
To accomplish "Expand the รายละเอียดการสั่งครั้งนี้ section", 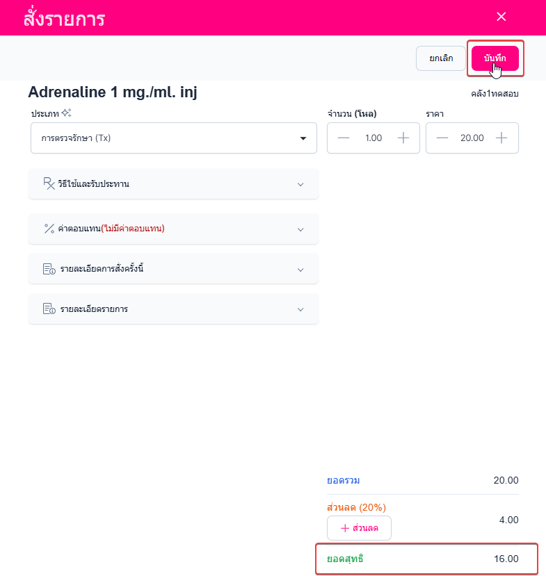I will tap(300, 270).
